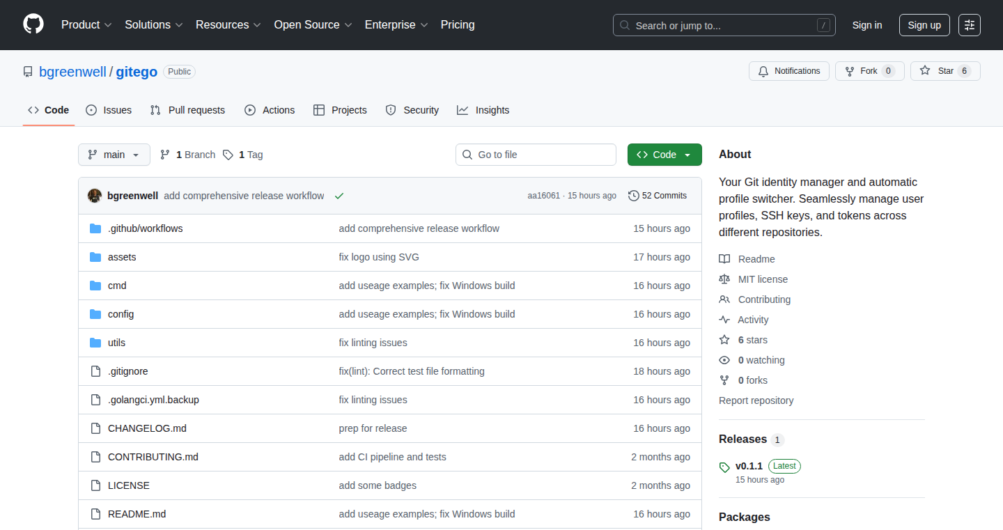Click the star icon on Star button
Image resolution: width=1003 pixels, height=530 pixels.
[x=925, y=70]
